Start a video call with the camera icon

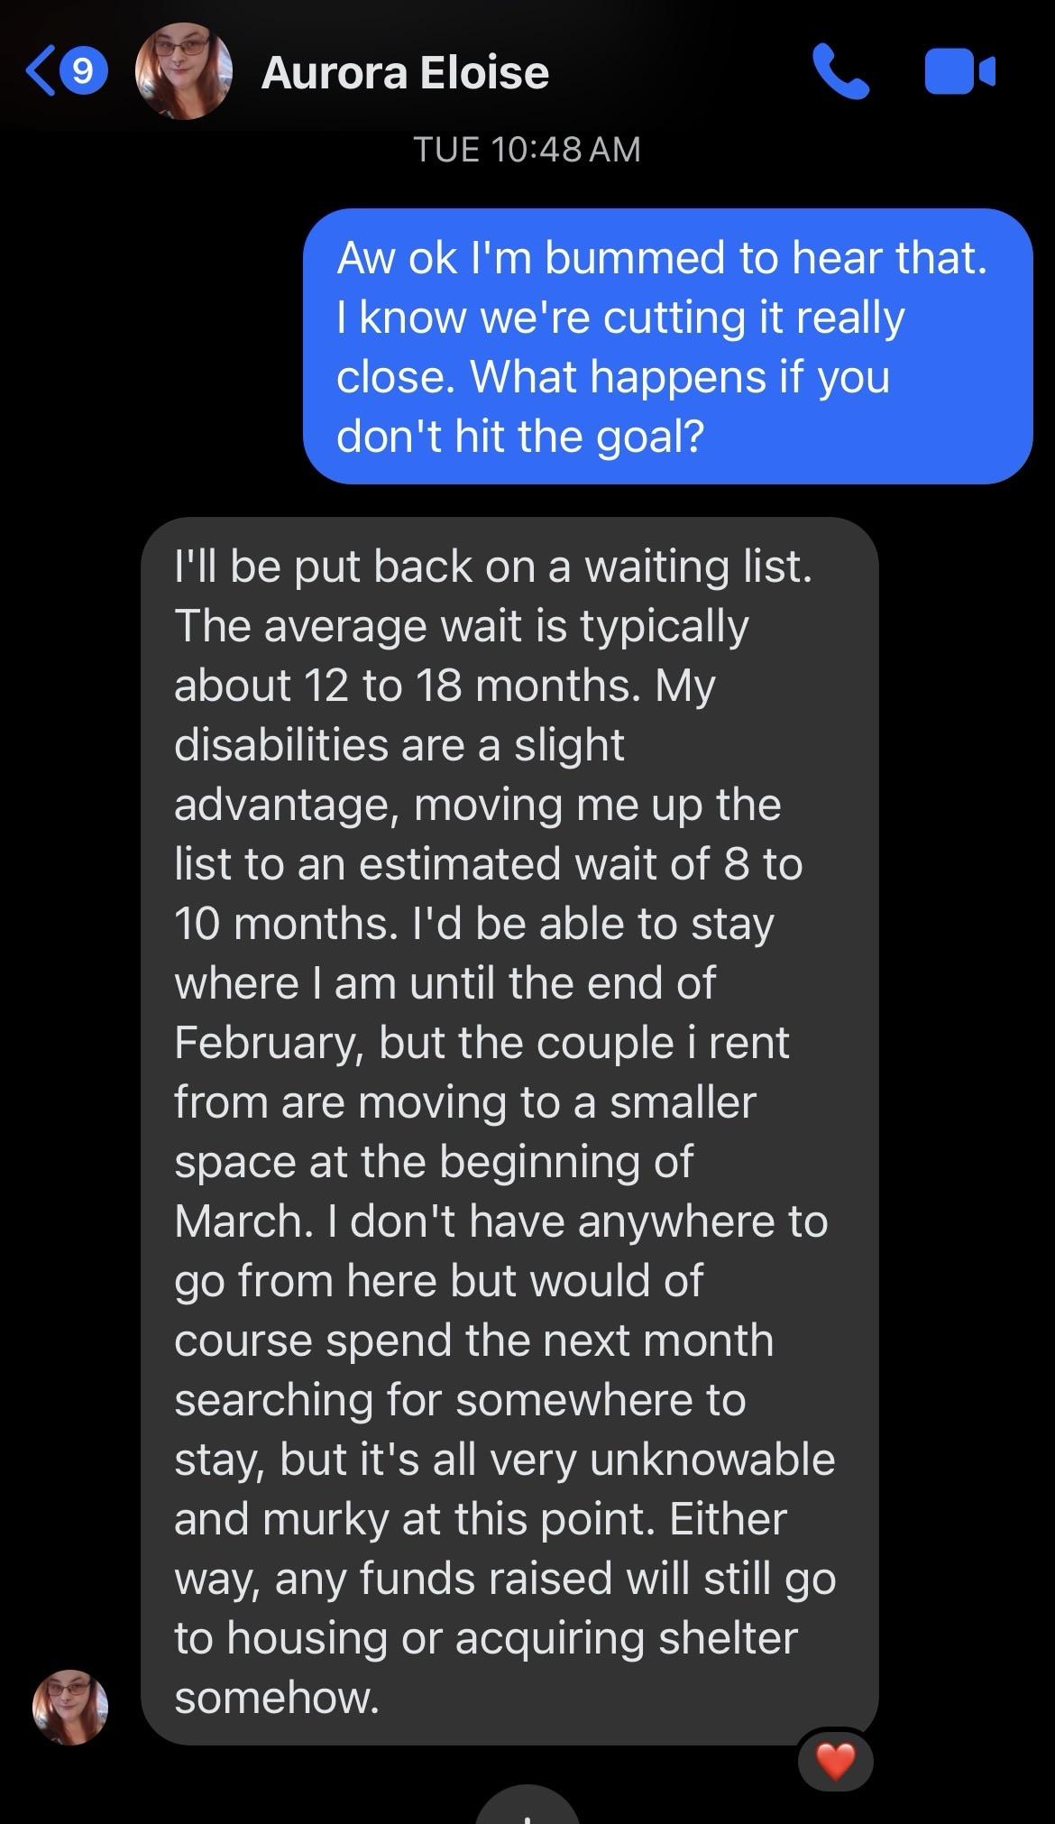pos(959,72)
